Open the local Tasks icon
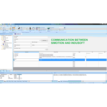 pos(11,29)
